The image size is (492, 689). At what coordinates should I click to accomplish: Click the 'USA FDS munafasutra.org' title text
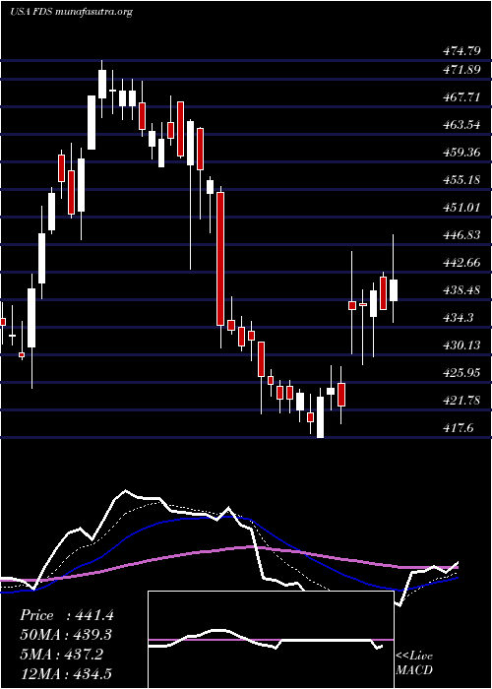(x=71, y=12)
